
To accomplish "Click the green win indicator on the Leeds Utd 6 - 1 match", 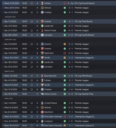I will pos(65,62).
